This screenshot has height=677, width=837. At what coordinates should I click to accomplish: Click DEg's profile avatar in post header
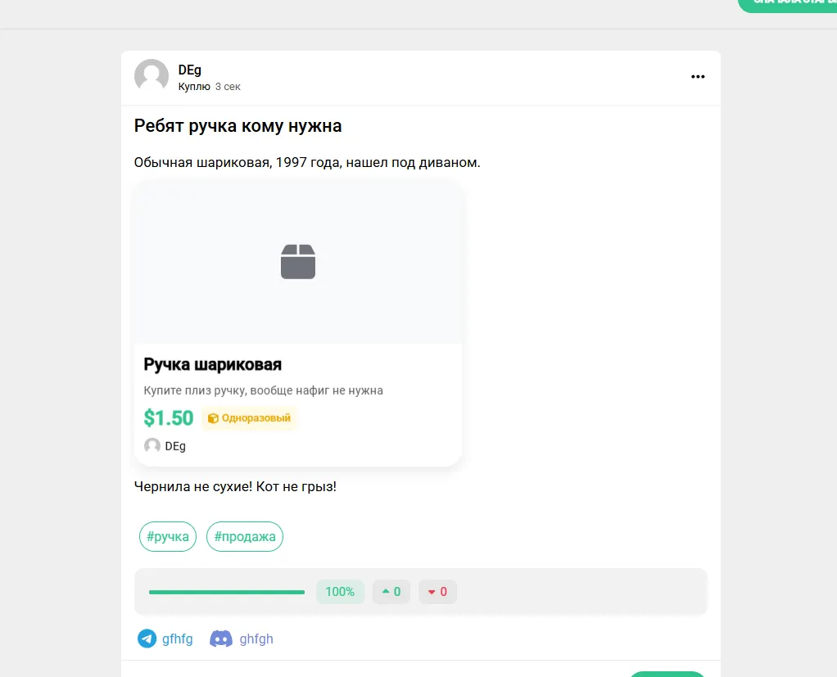[151, 76]
